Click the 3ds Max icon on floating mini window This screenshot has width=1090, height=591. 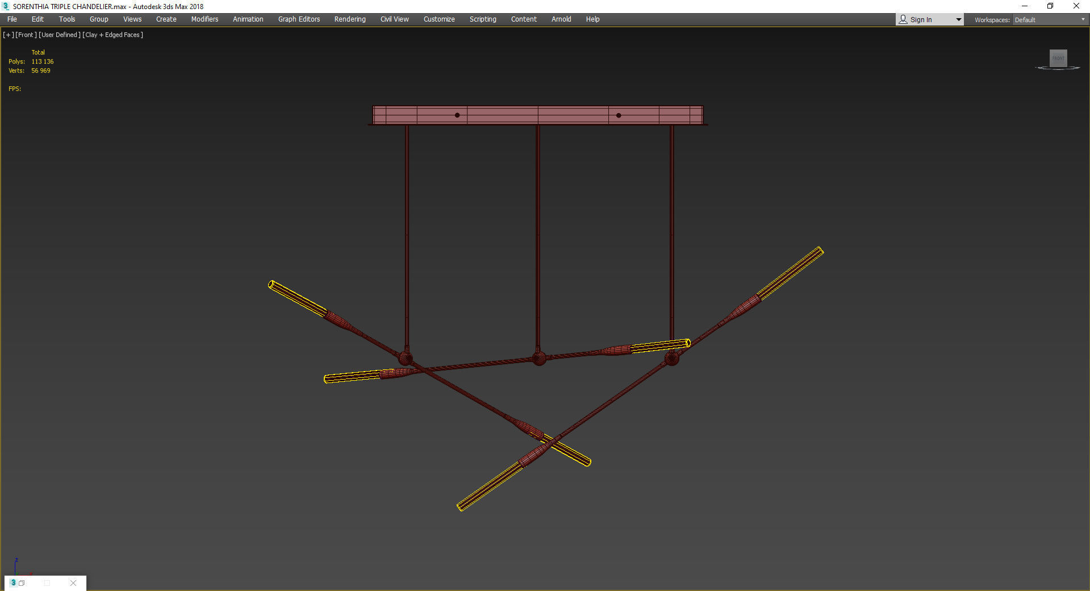pos(13,583)
